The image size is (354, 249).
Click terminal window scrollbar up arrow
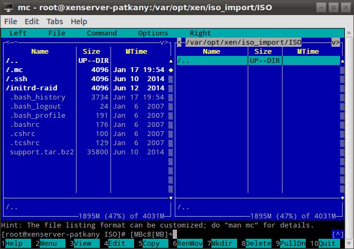click(x=349, y=32)
